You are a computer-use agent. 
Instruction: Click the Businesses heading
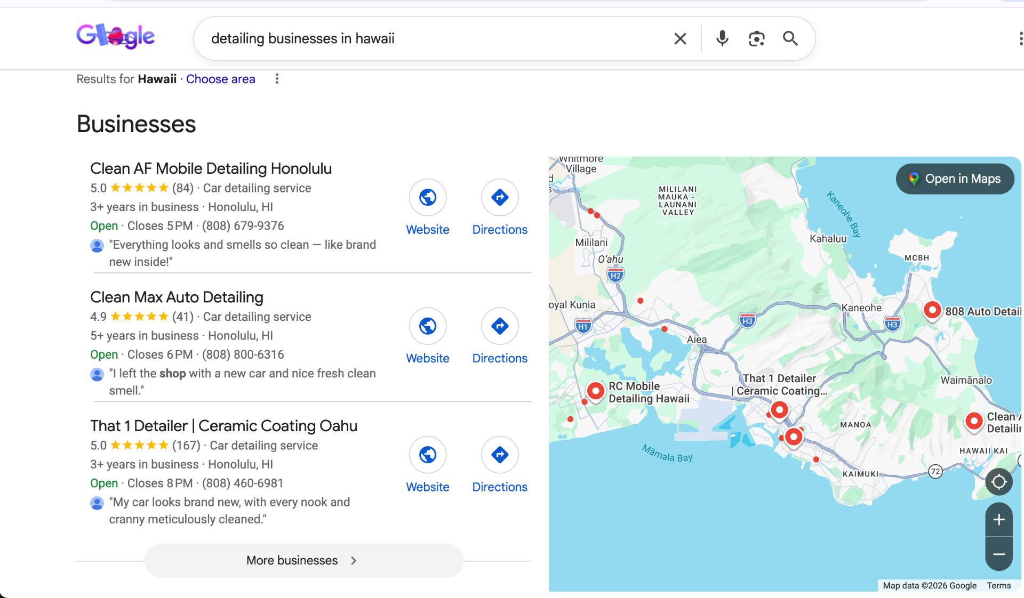(137, 124)
